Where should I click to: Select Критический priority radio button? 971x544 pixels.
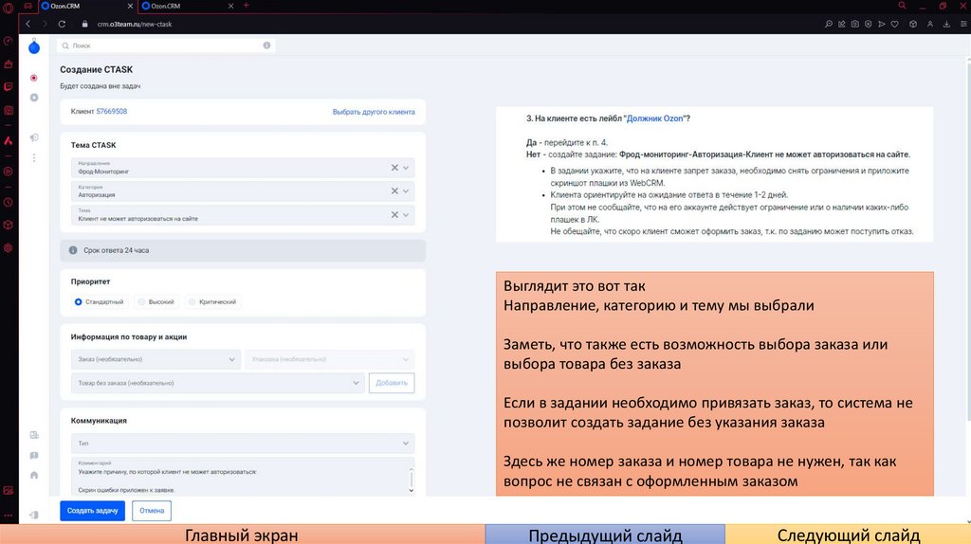(x=192, y=302)
